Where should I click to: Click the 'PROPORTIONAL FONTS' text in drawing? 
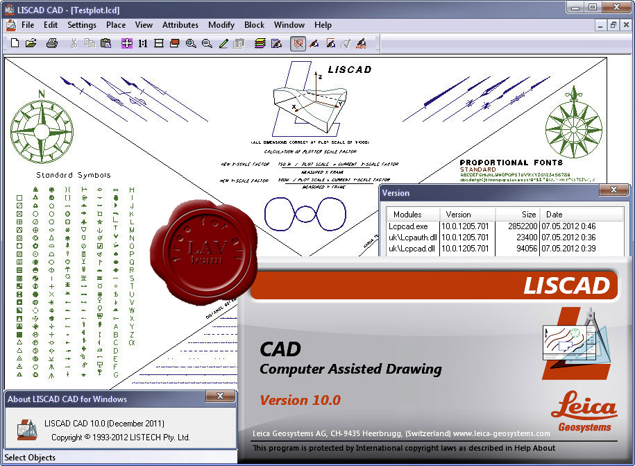point(511,163)
